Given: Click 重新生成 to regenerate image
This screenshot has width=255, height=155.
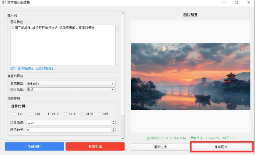Looking at the screenshot, I should point(160,147).
